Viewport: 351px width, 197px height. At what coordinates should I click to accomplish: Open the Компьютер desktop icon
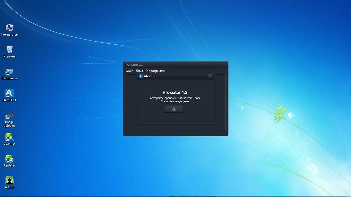[x=10, y=30]
